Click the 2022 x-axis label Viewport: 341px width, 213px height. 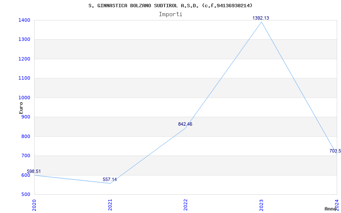click(x=185, y=205)
